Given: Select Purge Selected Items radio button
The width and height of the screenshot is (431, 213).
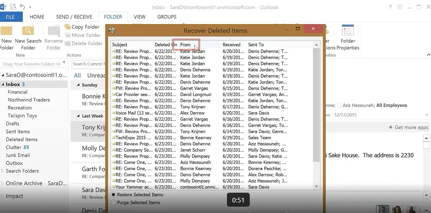Looking at the screenshot, I should (x=113, y=202).
